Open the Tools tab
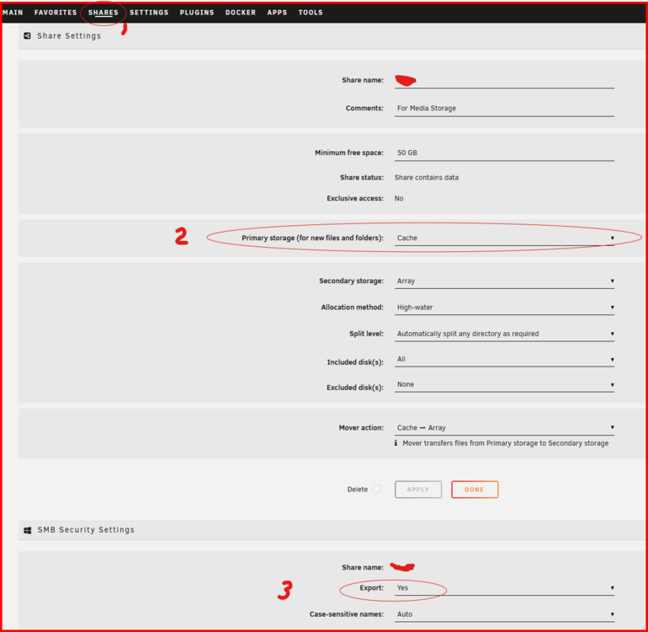Screen dimensions: 648x632 click(x=311, y=13)
